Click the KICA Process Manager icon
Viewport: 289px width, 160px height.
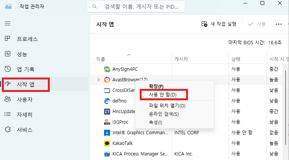click(x=107, y=154)
